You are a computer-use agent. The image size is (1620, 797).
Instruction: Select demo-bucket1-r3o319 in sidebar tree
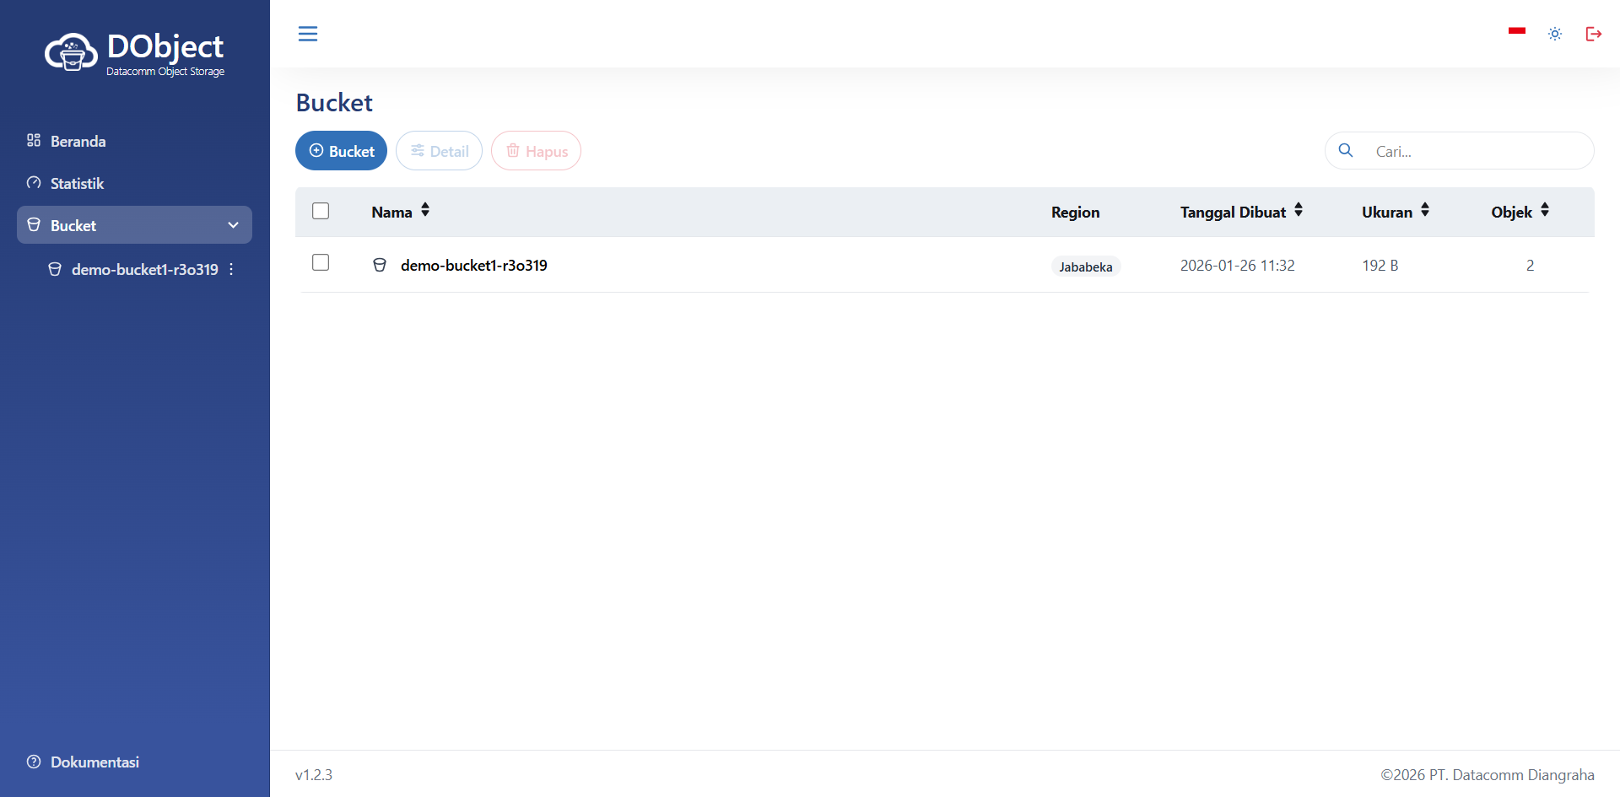(144, 269)
